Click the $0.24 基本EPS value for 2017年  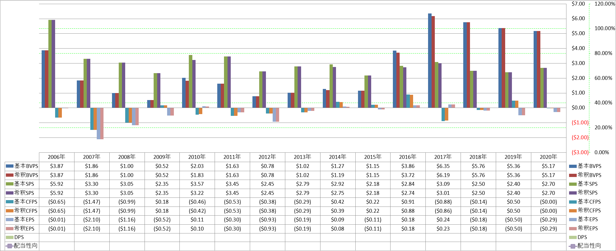pyautogui.click(x=443, y=220)
